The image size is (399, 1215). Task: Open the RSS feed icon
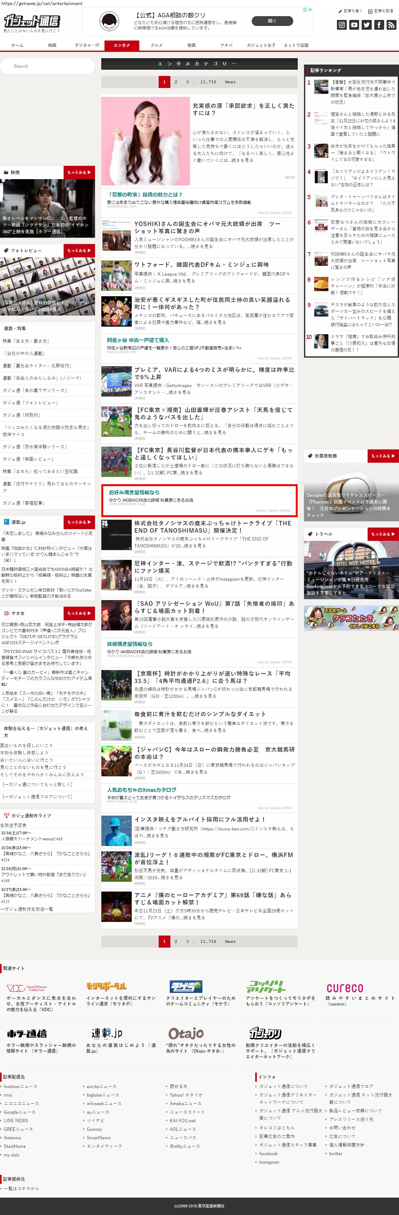391,25
